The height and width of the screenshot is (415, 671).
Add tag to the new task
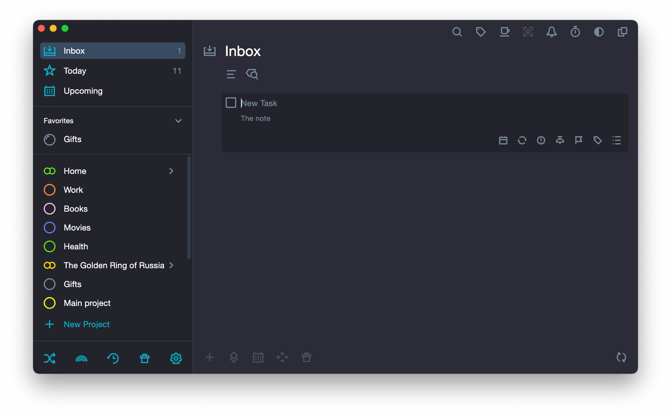[x=598, y=140]
